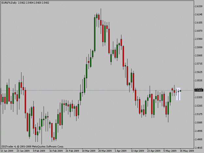Screen dimensions: 204x153
Task: Click the EURLFX,Daily chart title text
Action: 9,3
